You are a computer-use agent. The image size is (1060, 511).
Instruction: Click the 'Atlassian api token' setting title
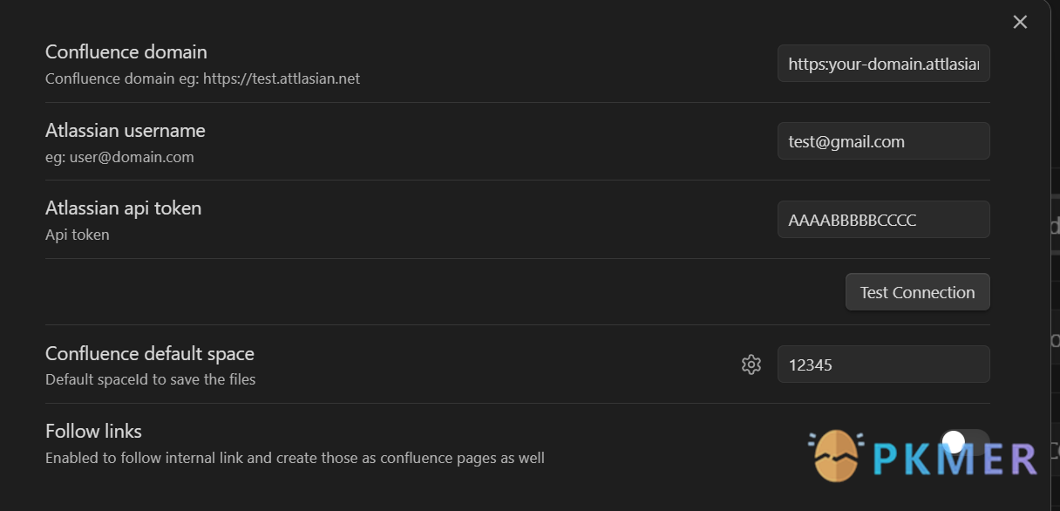click(x=124, y=208)
